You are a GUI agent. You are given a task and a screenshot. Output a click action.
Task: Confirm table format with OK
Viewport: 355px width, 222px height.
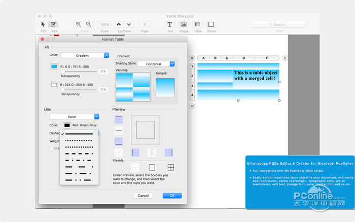tap(172, 196)
